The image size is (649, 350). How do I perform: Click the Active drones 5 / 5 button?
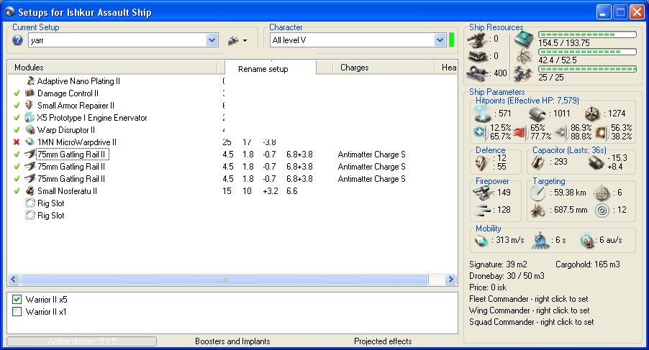point(81,341)
